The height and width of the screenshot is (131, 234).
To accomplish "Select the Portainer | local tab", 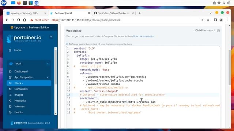I will 63,13.
